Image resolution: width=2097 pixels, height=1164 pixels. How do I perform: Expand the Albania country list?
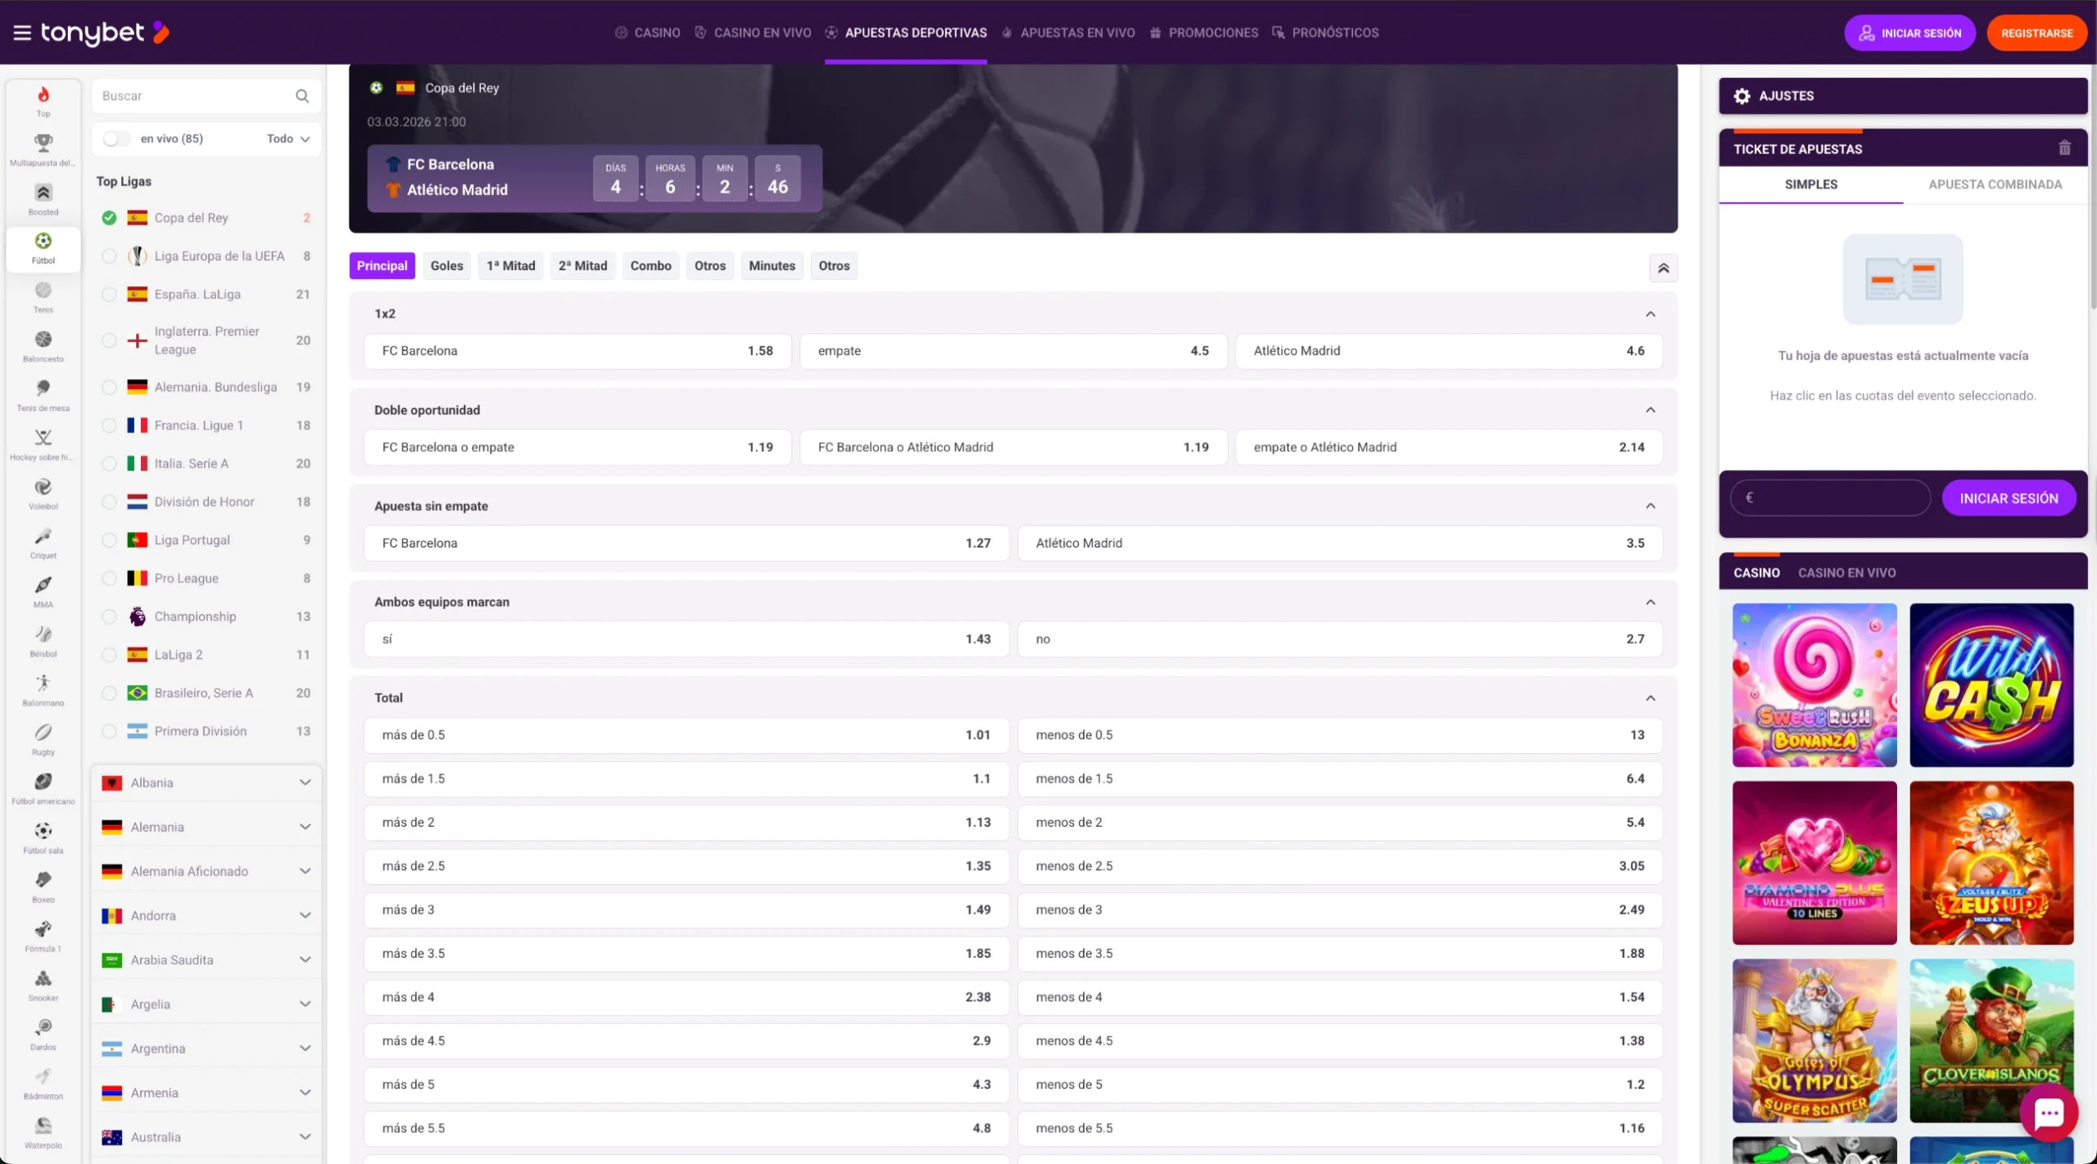tap(305, 783)
